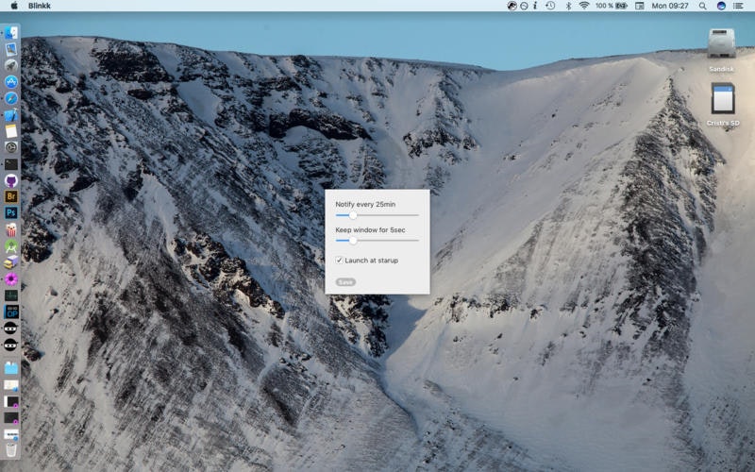Screen dimensions: 755x472
Task: Launch Adobe Bridge from the dock
Action: [11, 196]
